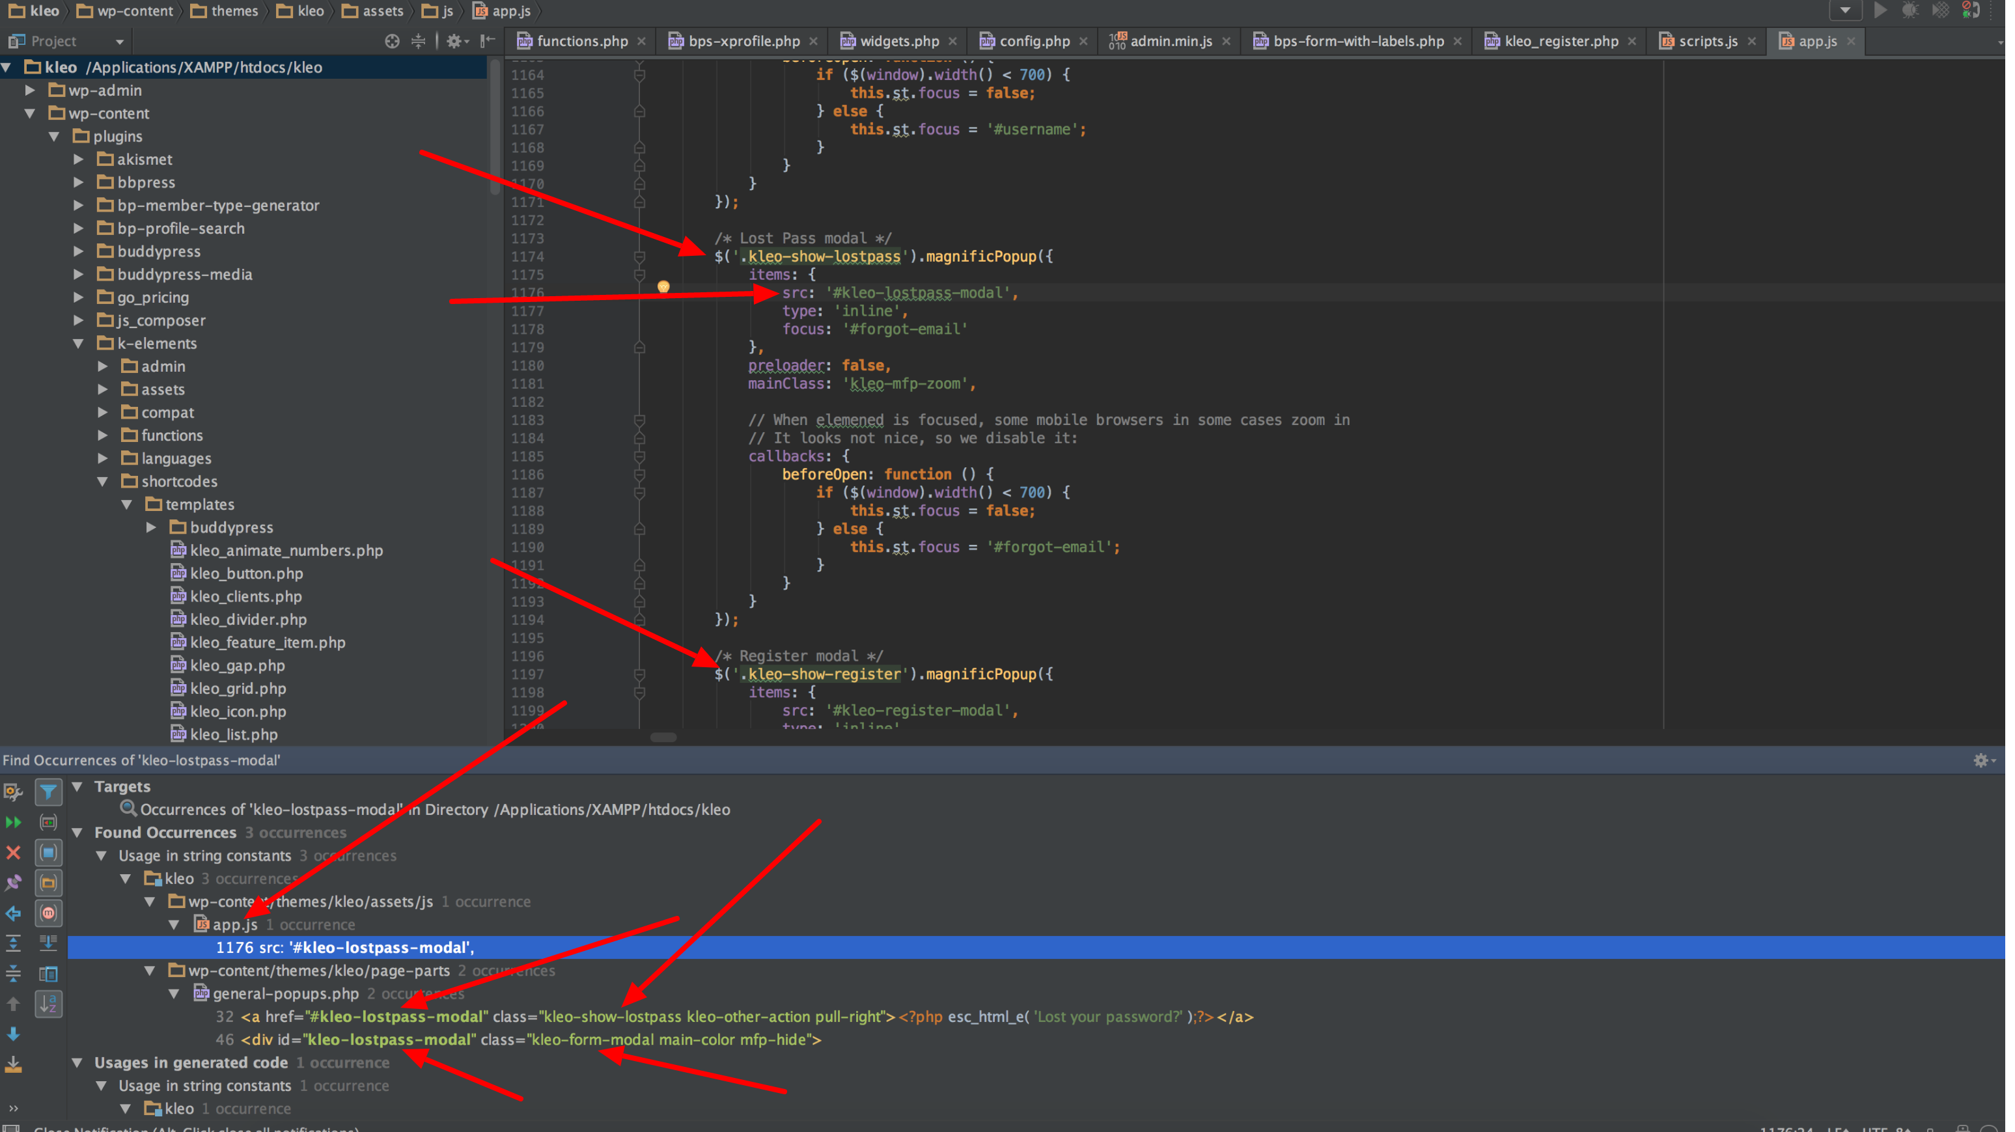
Task: Switch to widgets.php tab
Action: 898,42
